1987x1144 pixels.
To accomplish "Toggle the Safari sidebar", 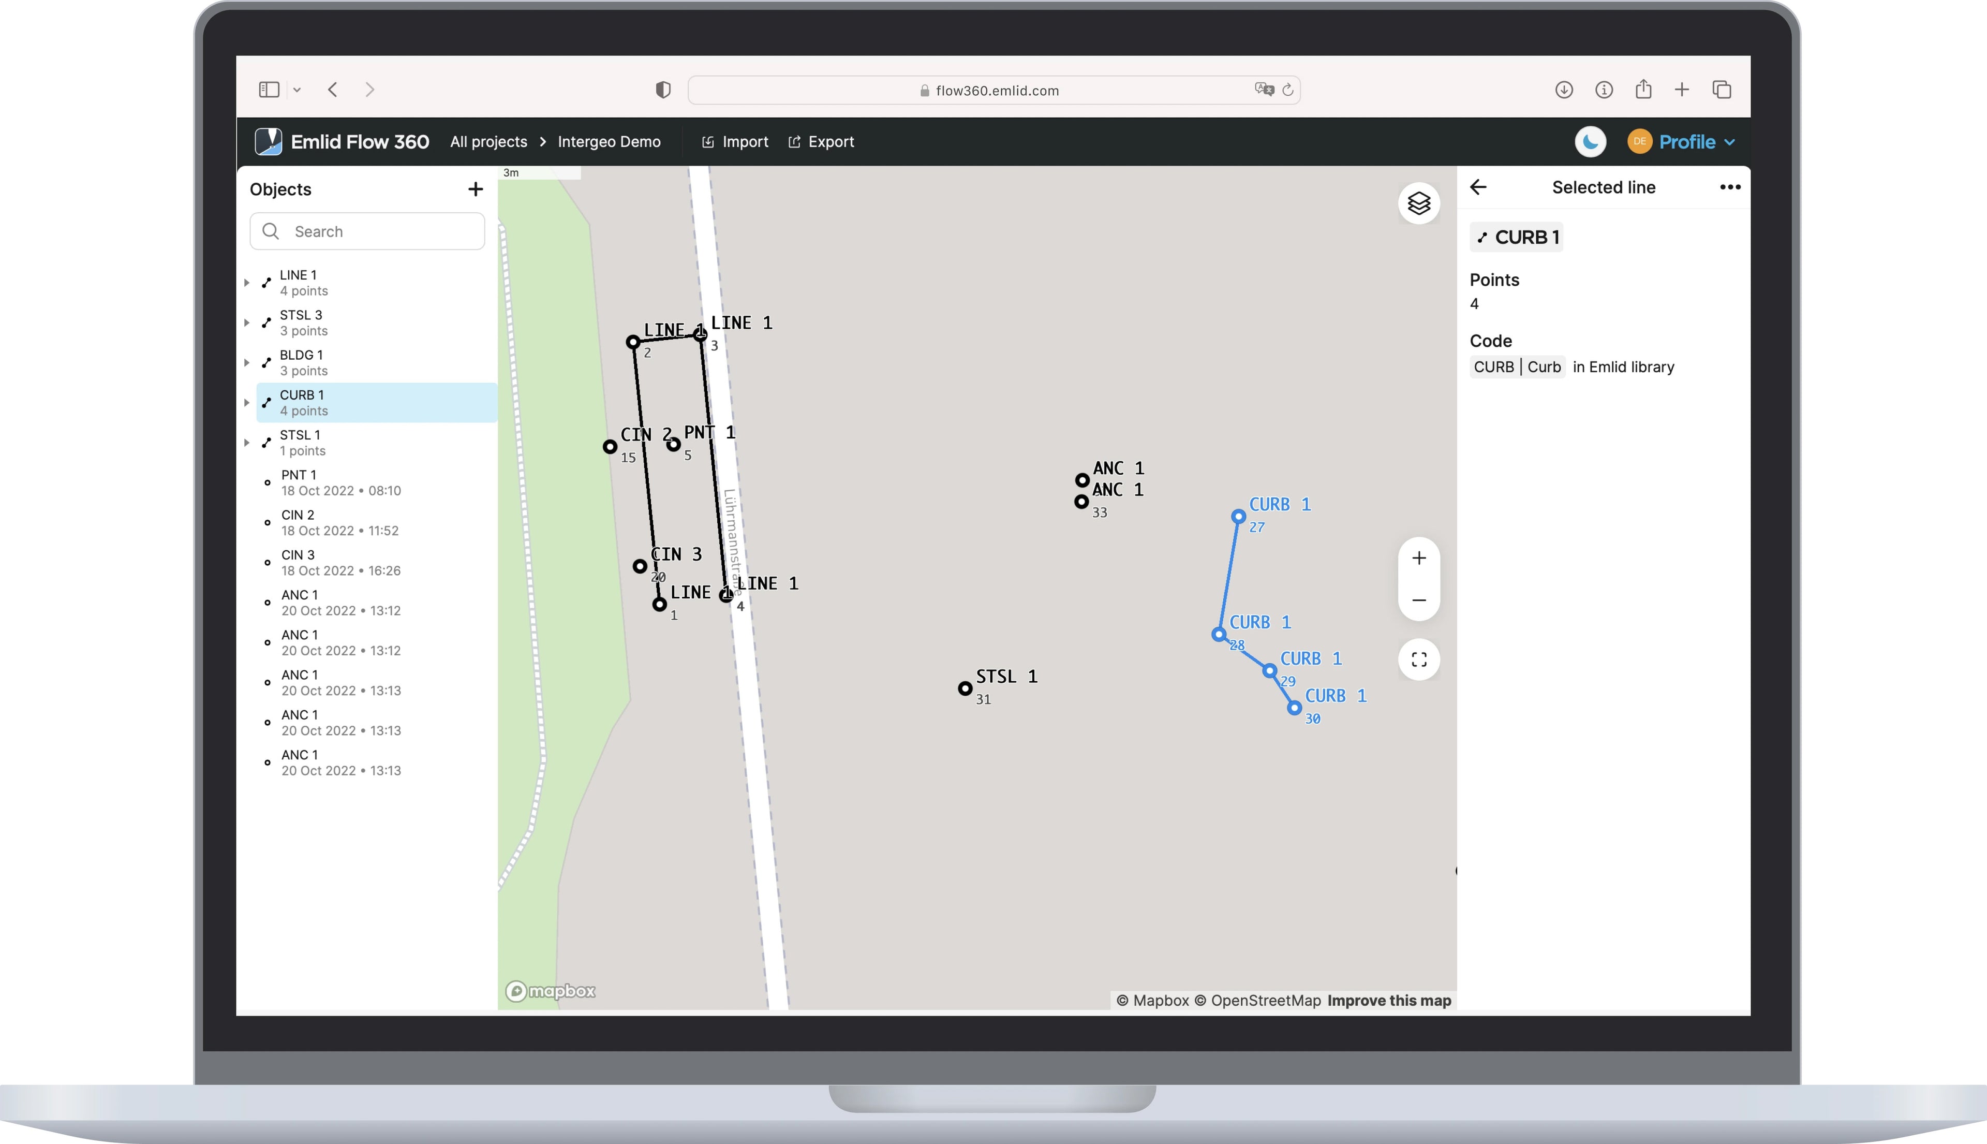I will point(270,90).
